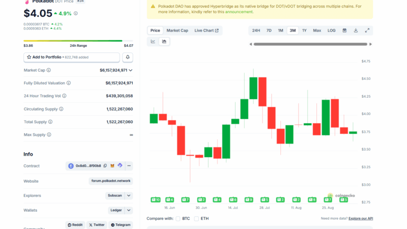Select the Market Cap chart tab
Viewport: 407px width, 229px height.
click(177, 31)
